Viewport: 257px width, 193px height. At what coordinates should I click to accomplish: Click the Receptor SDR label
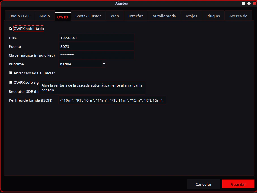point(23,92)
